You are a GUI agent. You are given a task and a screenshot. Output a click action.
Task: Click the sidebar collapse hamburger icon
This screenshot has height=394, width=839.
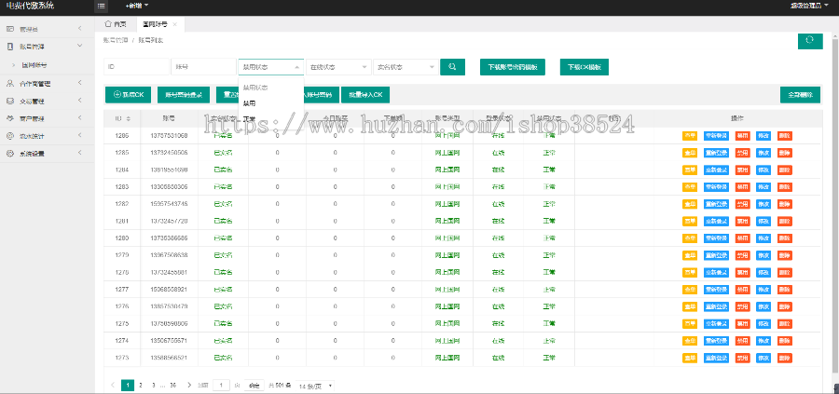101,6
